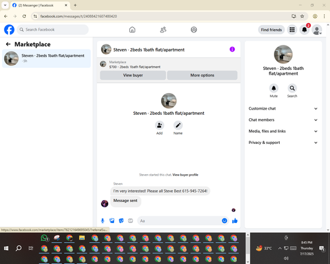Click the Search Facebook field
The height and width of the screenshot is (264, 330).
[x=53, y=30]
